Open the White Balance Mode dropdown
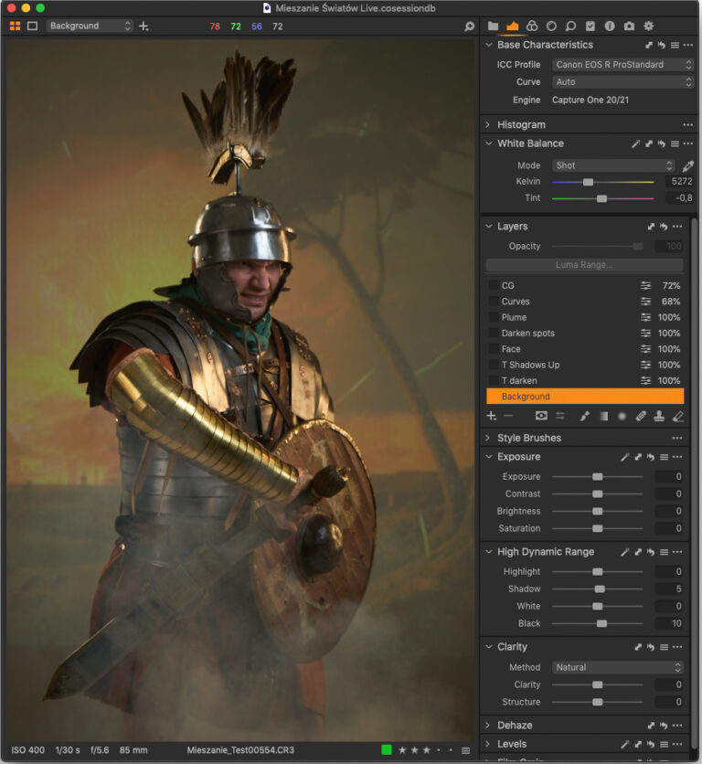The height and width of the screenshot is (764, 702). (613, 165)
